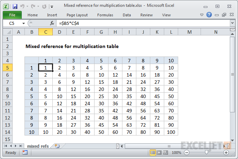Restore the workbook window in the ribbon
Image resolution: width=238 pixels, height=159 pixels.
tap(224, 15)
